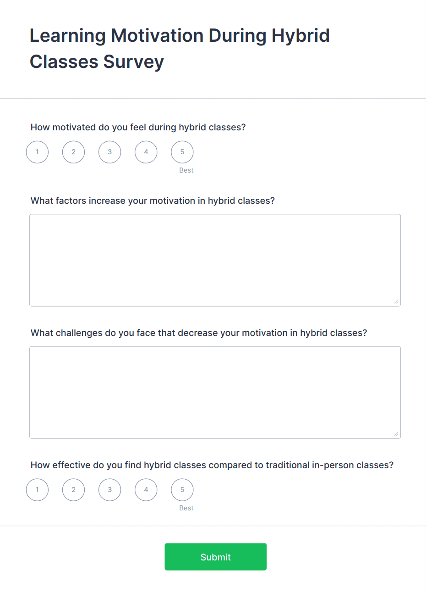
Task: Click the resize handle of factors text area
Action: pos(397,302)
